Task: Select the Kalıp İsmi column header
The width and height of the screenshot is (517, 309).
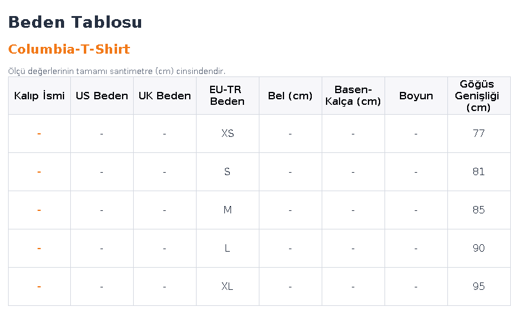Action: [x=39, y=96]
